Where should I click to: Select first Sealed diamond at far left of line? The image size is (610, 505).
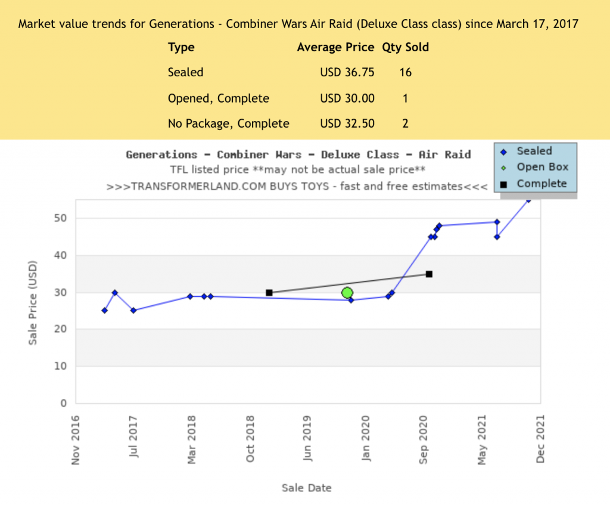(105, 310)
